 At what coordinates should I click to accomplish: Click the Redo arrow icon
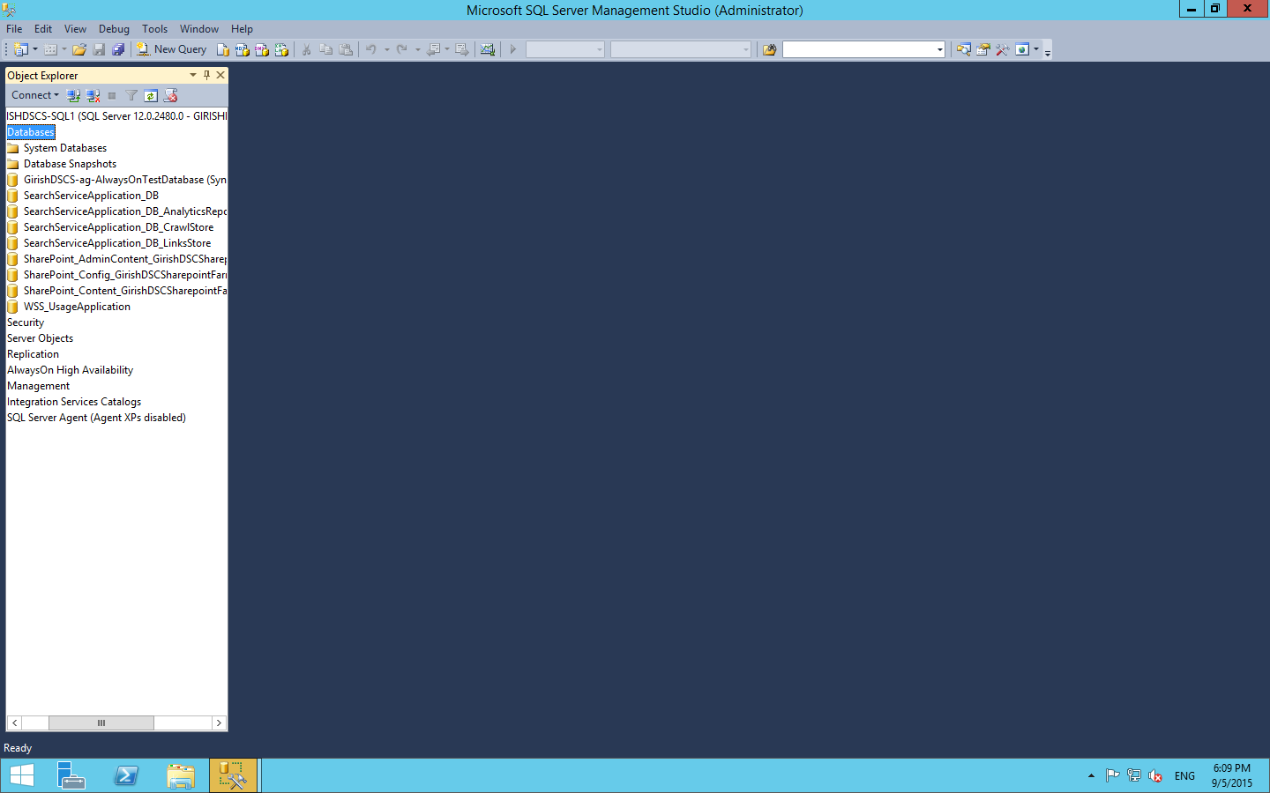point(402,49)
